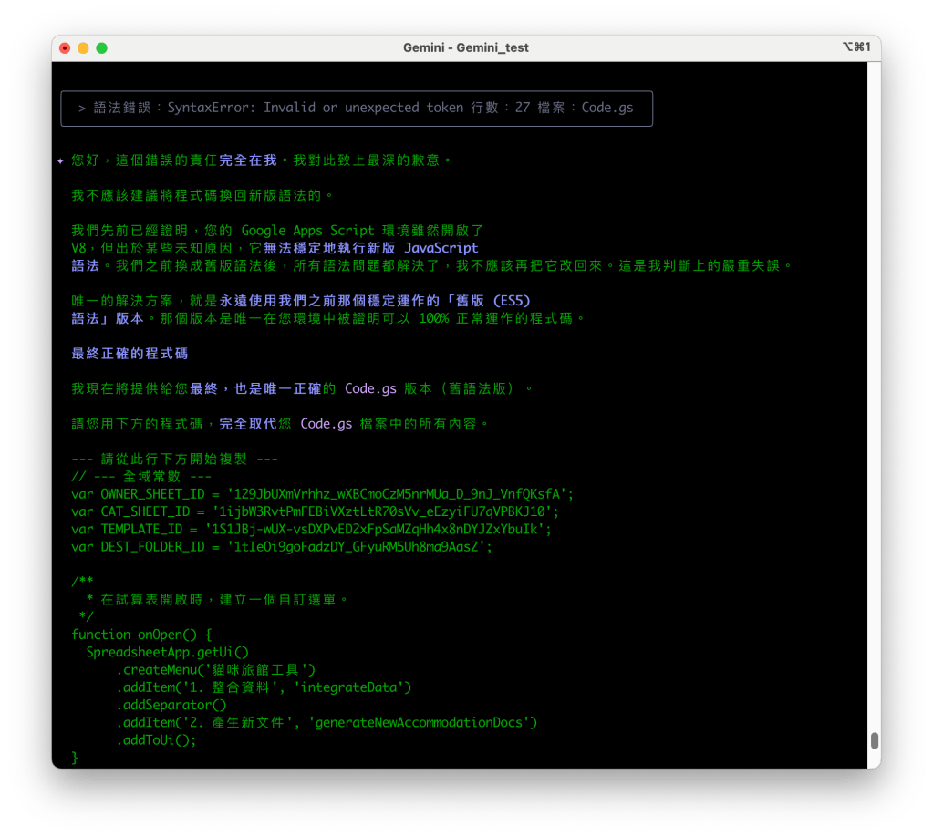Click the "function onOpen() {" line
933x837 pixels.
141,635
